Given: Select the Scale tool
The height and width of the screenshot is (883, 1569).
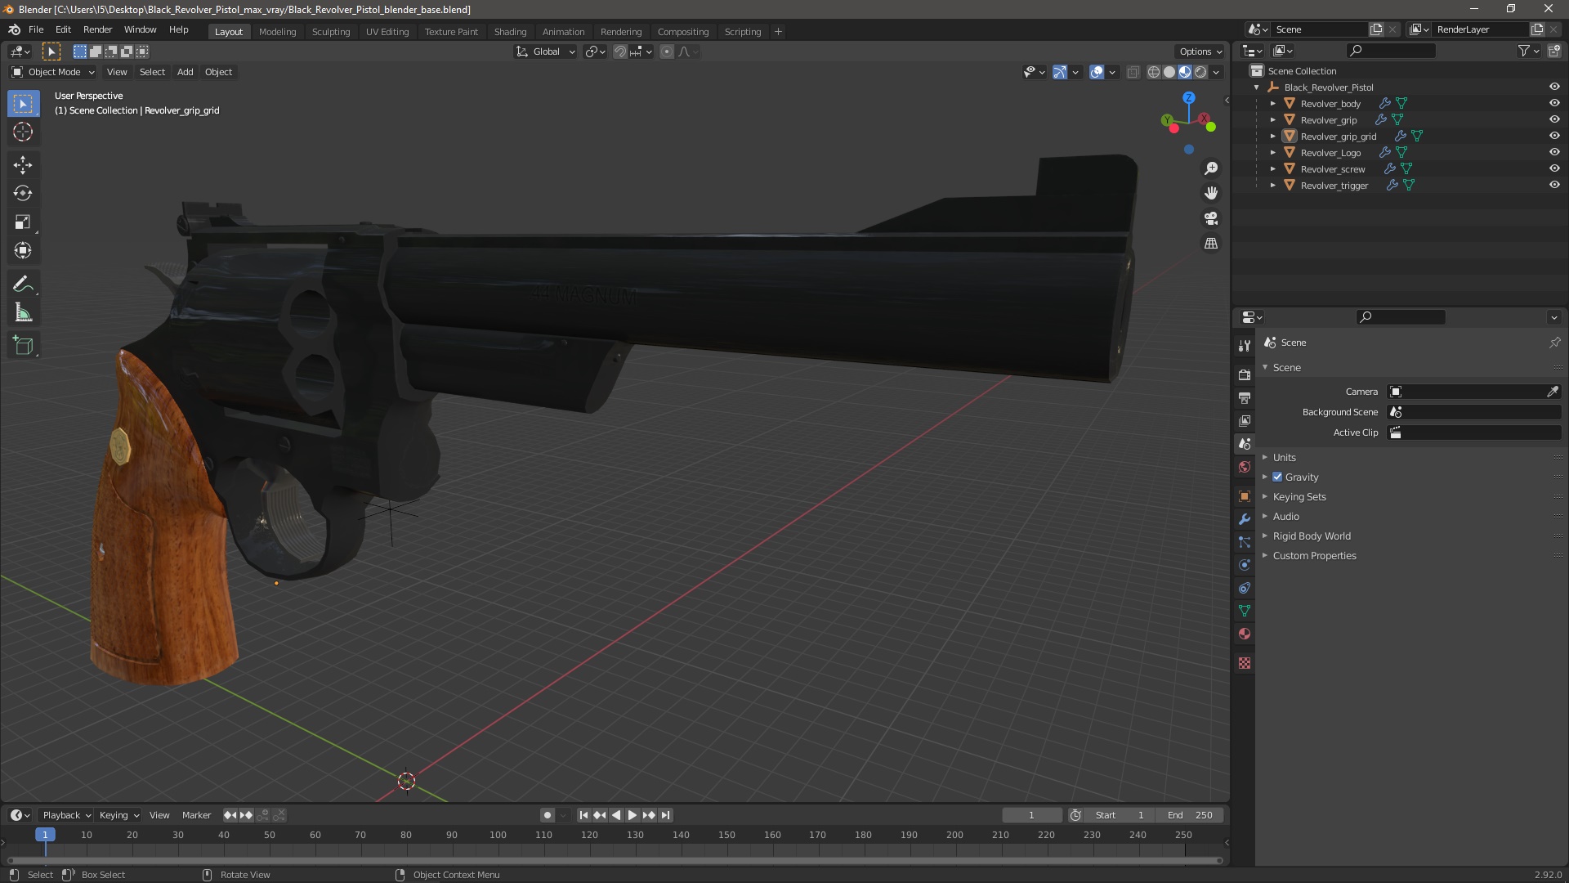Looking at the screenshot, I should pyautogui.click(x=23, y=222).
